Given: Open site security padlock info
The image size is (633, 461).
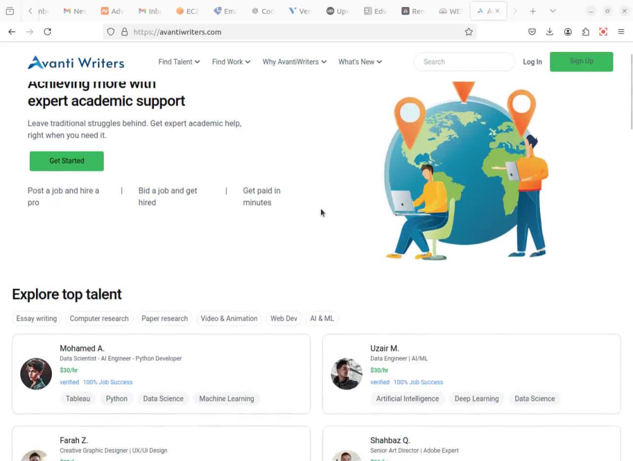Looking at the screenshot, I should click(124, 32).
